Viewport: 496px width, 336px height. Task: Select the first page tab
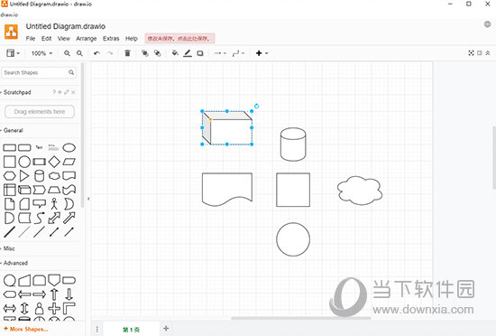click(132, 330)
